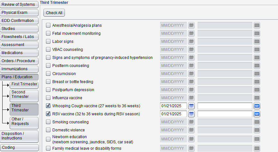278x152 pixels.
Task: Open notes keyboard icon for RSV vaccine row
Action: pyautogui.click(x=257, y=114)
